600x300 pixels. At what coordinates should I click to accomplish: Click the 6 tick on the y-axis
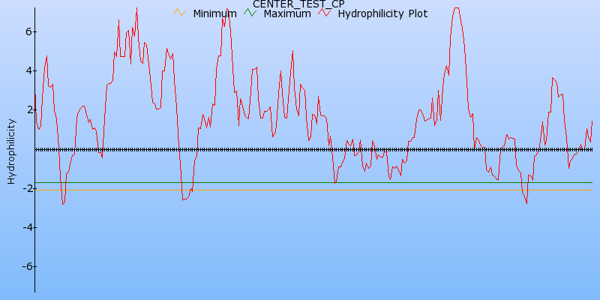point(27,31)
